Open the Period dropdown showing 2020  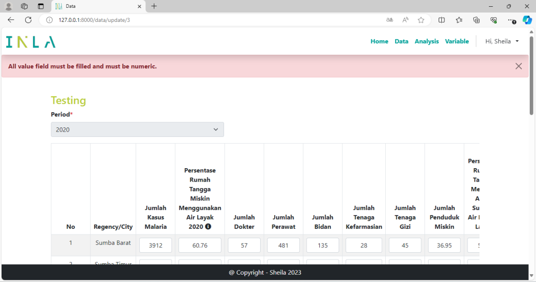138,130
